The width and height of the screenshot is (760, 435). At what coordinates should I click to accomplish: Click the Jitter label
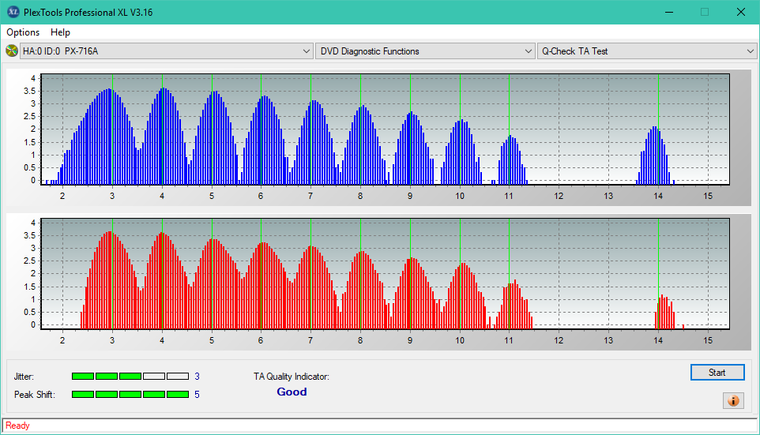(24, 377)
